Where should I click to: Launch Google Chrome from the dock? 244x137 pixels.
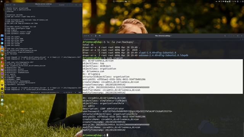pyautogui.click(x=2, y=54)
